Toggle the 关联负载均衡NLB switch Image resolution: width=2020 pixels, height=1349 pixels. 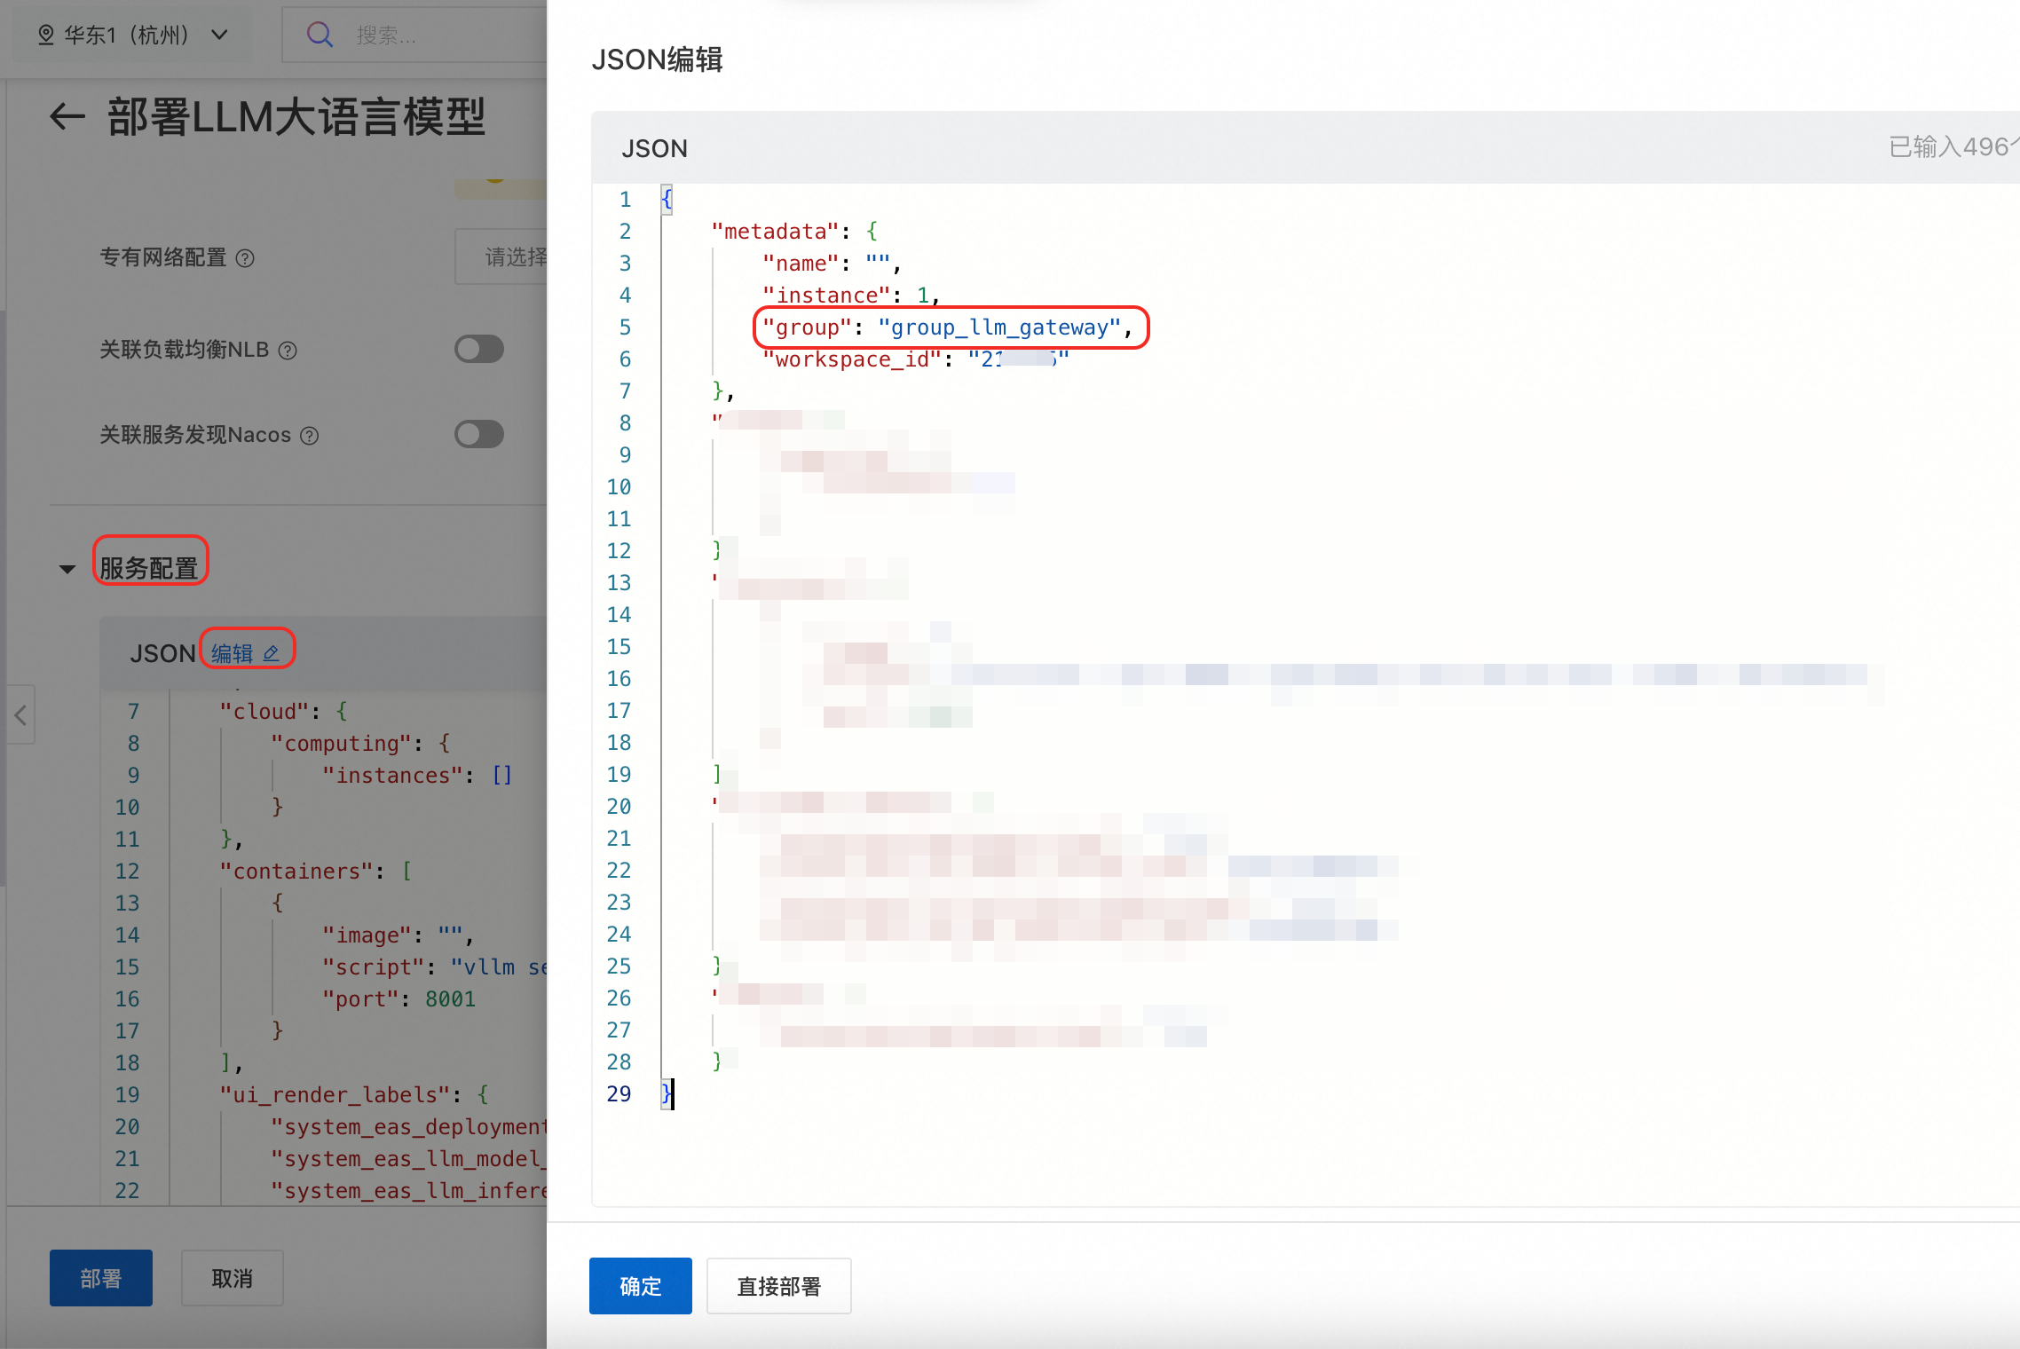pyautogui.click(x=479, y=349)
